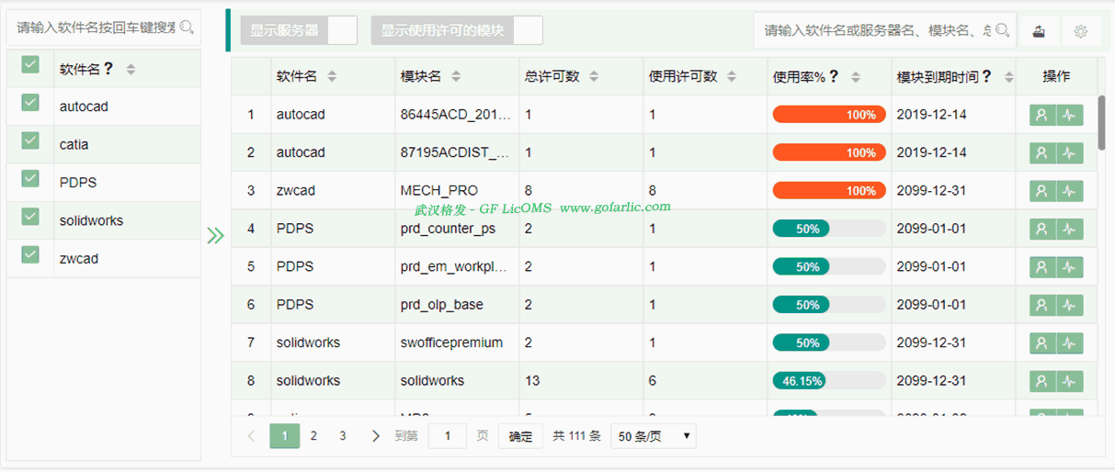Toggle the 显示服务器 switch

[x=299, y=30]
